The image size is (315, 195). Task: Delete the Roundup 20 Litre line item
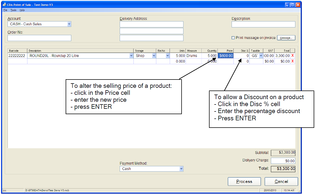[x=293, y=56]
